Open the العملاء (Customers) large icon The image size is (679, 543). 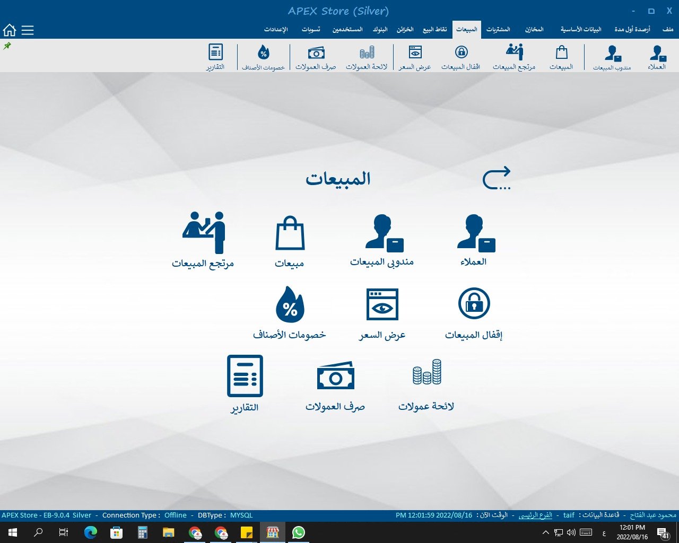tap(475, 232)
